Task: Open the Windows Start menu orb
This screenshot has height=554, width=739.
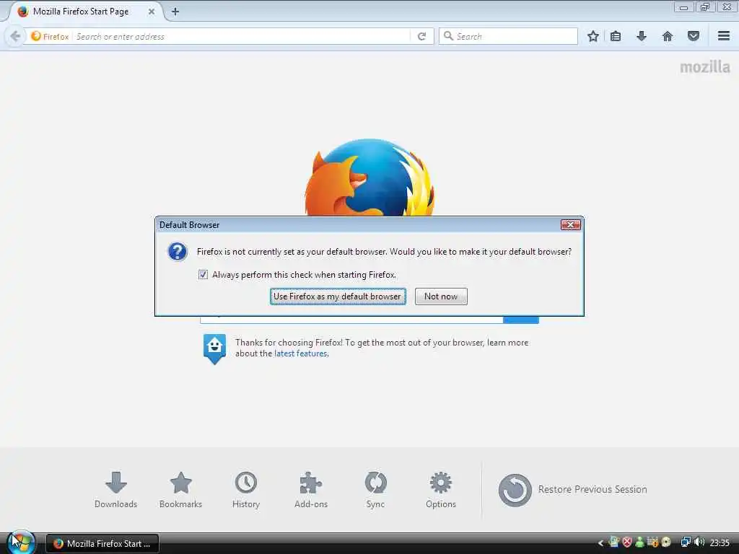Action: pyautogui.click(x=20, y=542)
